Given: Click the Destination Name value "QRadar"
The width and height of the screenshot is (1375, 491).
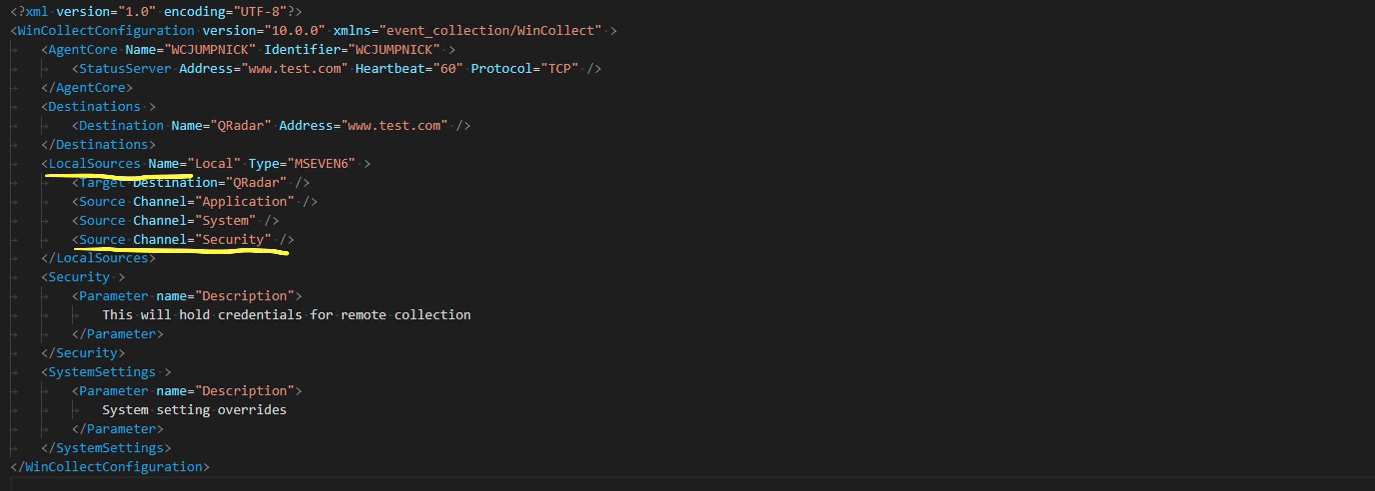Looking at the screenshot, I should coord(241,126).
